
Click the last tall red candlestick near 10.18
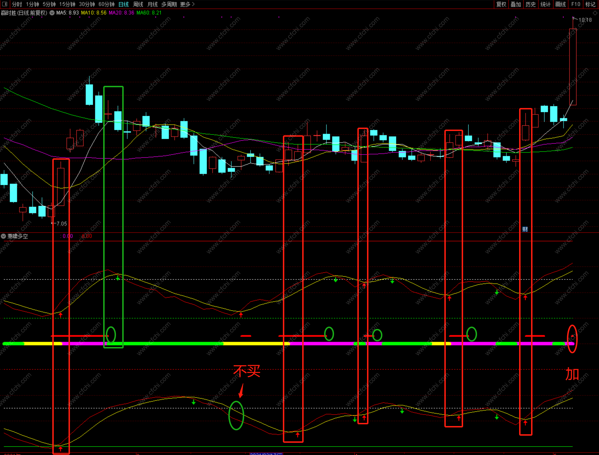(x=573, y=67)
